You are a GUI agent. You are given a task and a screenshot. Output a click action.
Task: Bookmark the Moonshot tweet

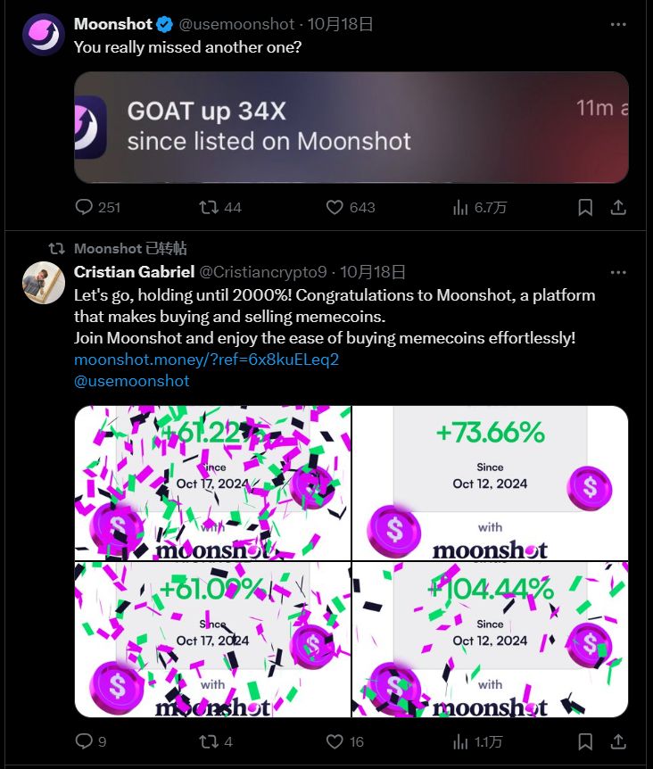click(584, 206)
